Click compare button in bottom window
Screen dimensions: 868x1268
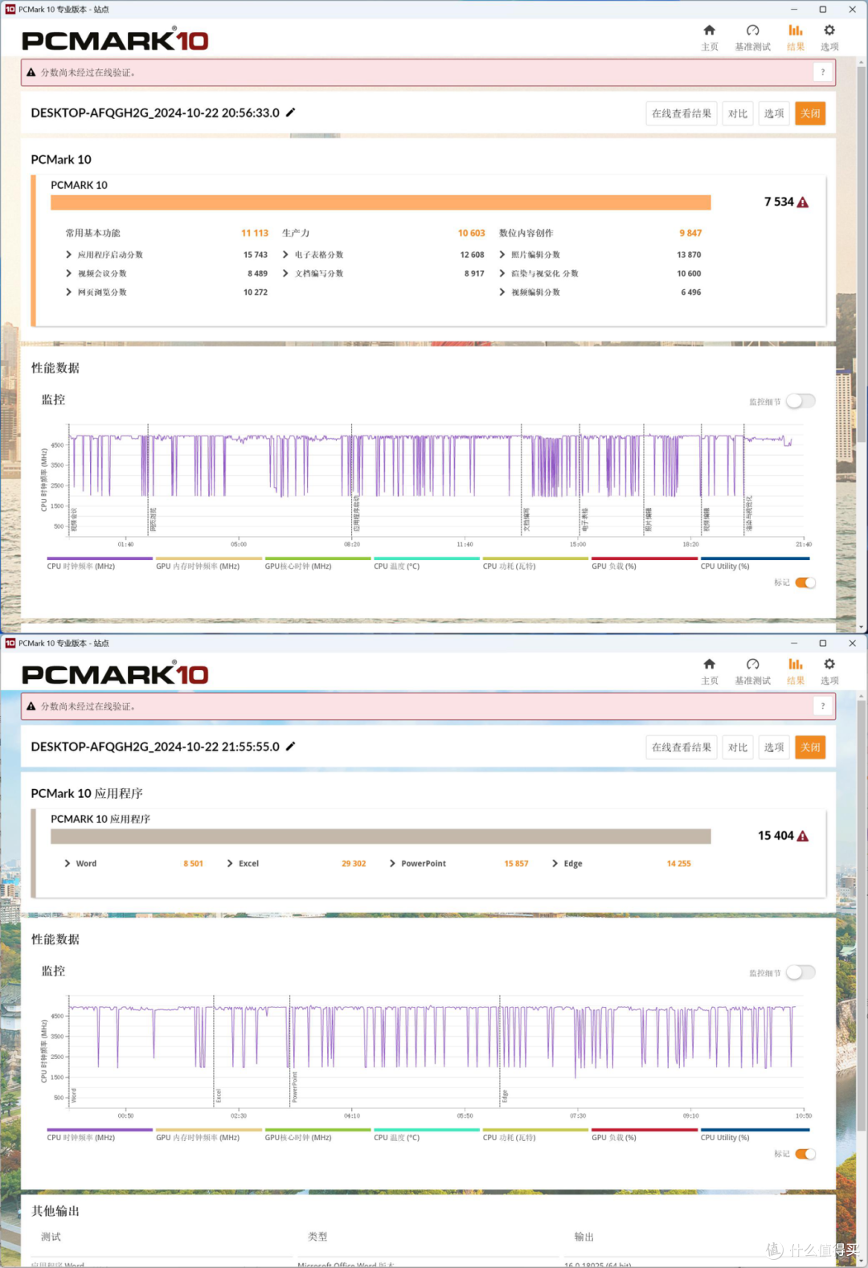click(x=738, y=747)
